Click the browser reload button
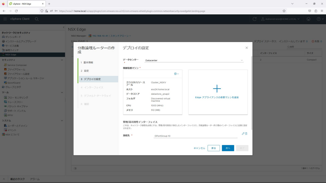Image resolution: width=326 pixels, height=183 pixels. tap(16, 11)
